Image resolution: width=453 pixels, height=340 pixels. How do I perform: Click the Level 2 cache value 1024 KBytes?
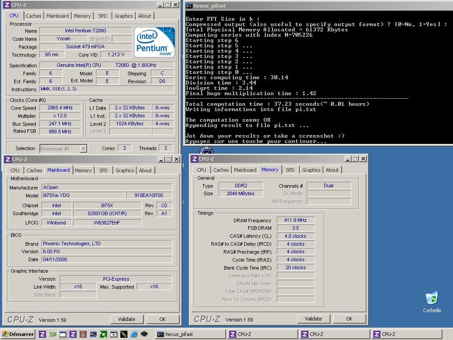[x=130, y=124]
